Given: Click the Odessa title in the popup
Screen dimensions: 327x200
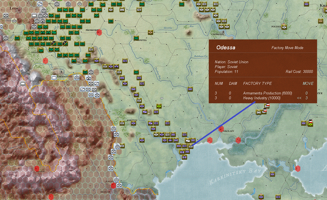Looking at the screenshot, I should [x=226, y=48].
